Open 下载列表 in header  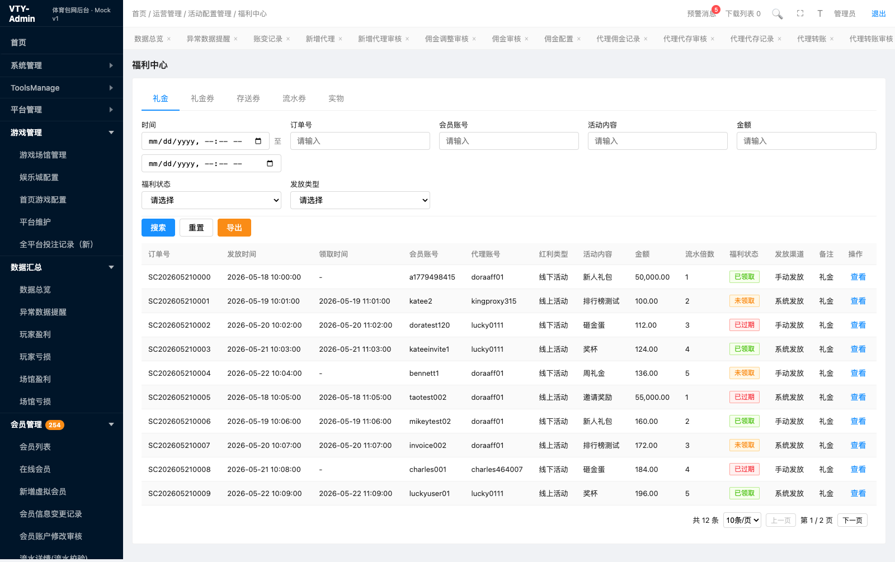click(743, 13)
